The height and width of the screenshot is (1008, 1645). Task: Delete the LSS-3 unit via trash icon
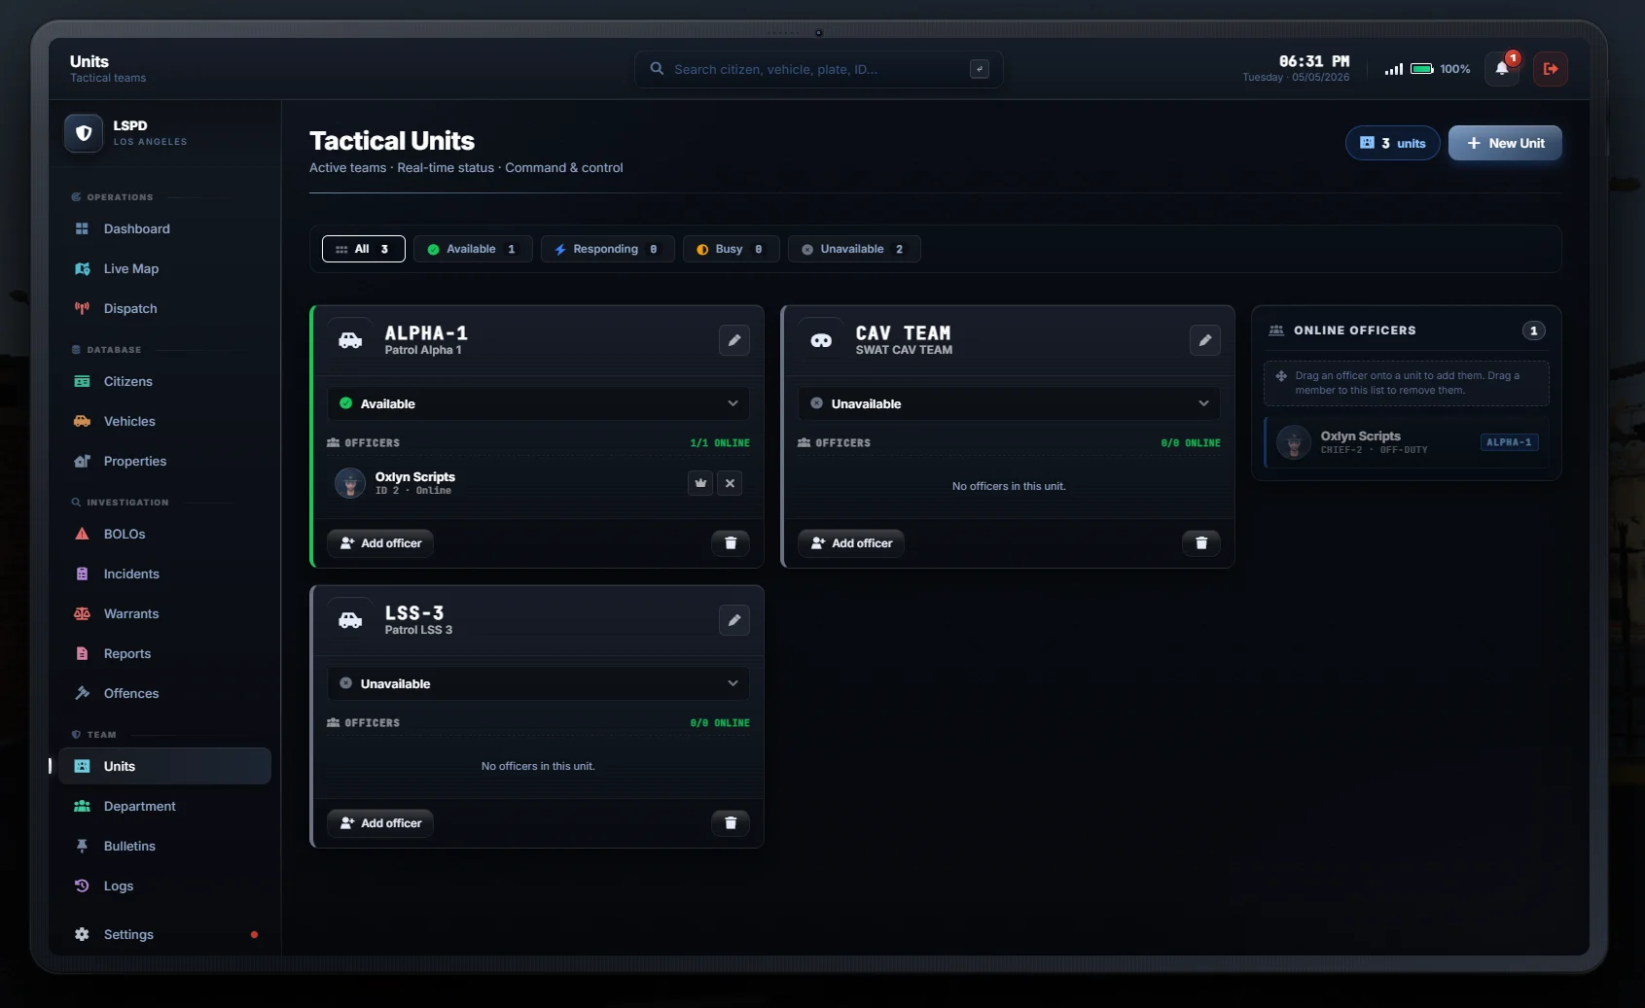point(731,823)
